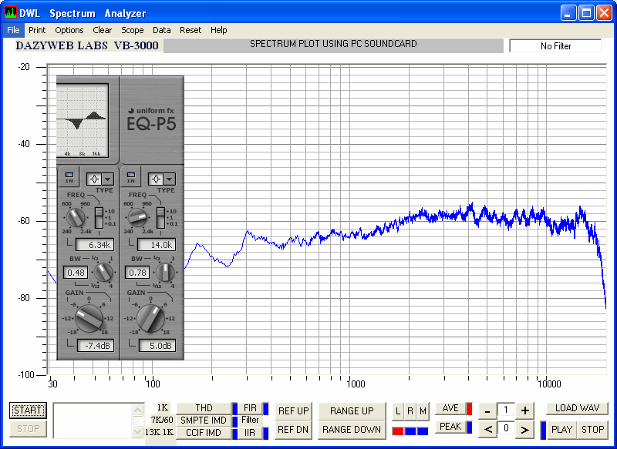Viewport: 617px width, 449px height.
Task: Click the GAIN knob above -7.4dB
Action: point(89,318)
